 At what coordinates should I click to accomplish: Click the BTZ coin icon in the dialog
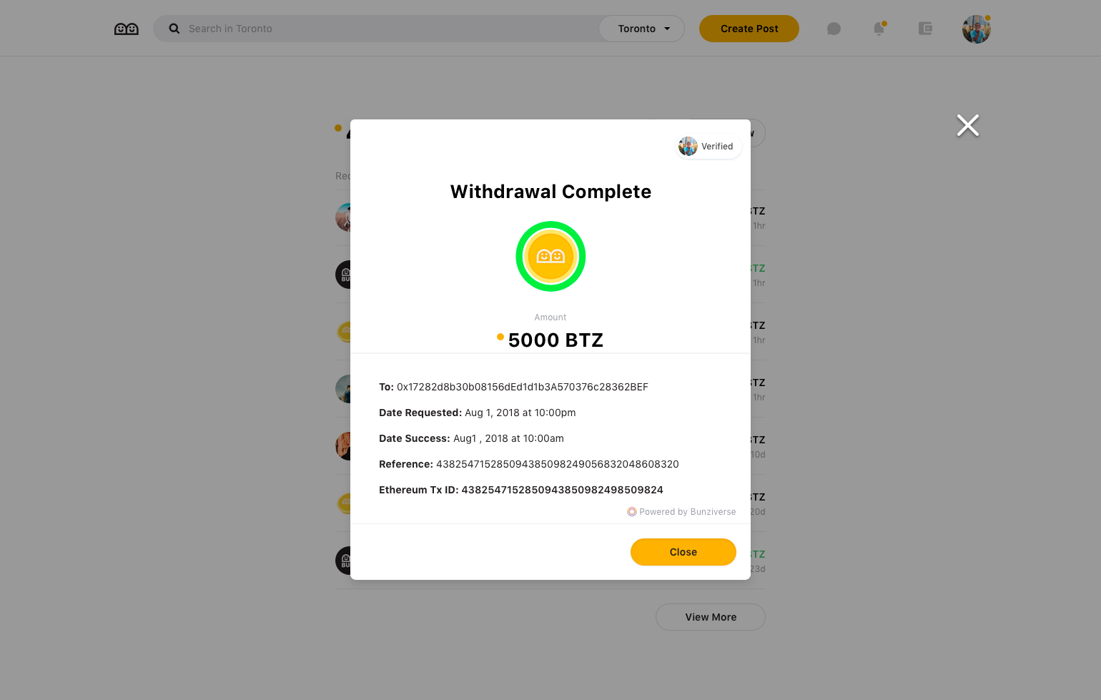click(x=550, y=256)
